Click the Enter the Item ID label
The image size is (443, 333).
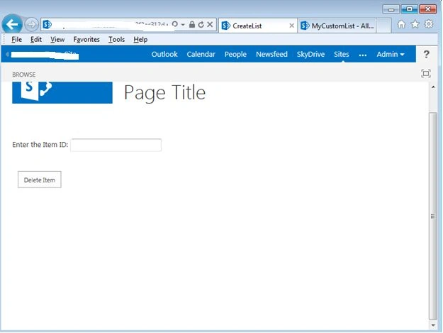[x=40, y=145]
